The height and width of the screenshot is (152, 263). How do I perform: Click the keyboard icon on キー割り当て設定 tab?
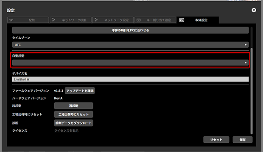[139, 20]
